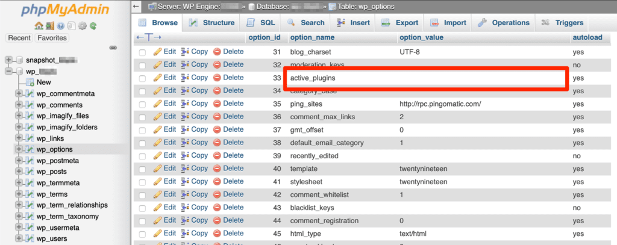Click the pencil Edit icon for active_plugins row
Viewport: 617px width, 245px height.
158,78
